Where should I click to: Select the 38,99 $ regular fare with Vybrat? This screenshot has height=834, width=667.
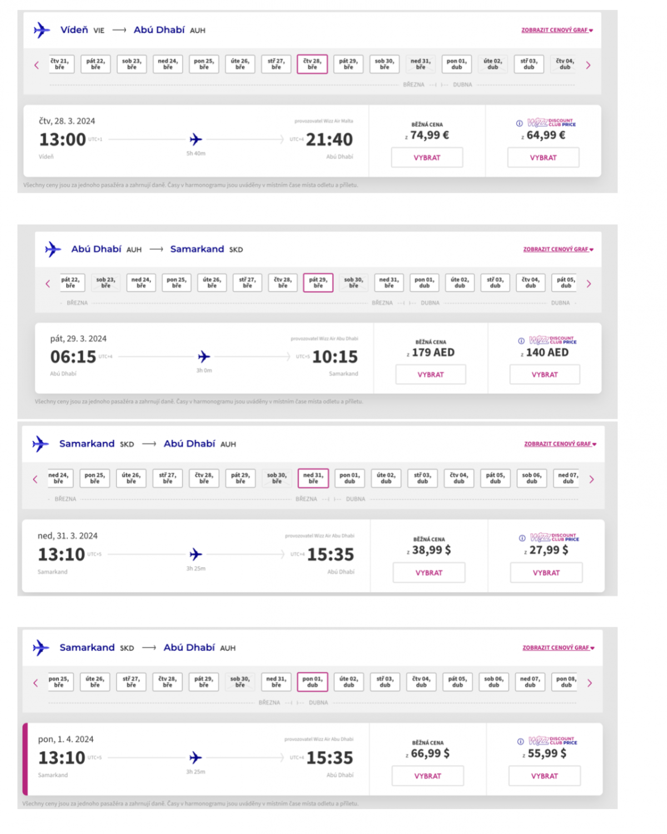coord(429,573)
